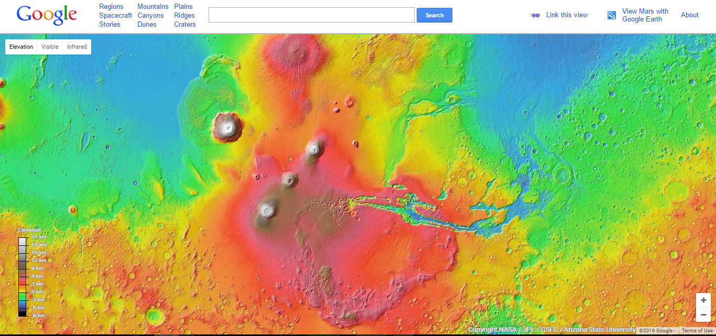Open the Canyons category link
This screenshot has width=716, height=336.
150,16
